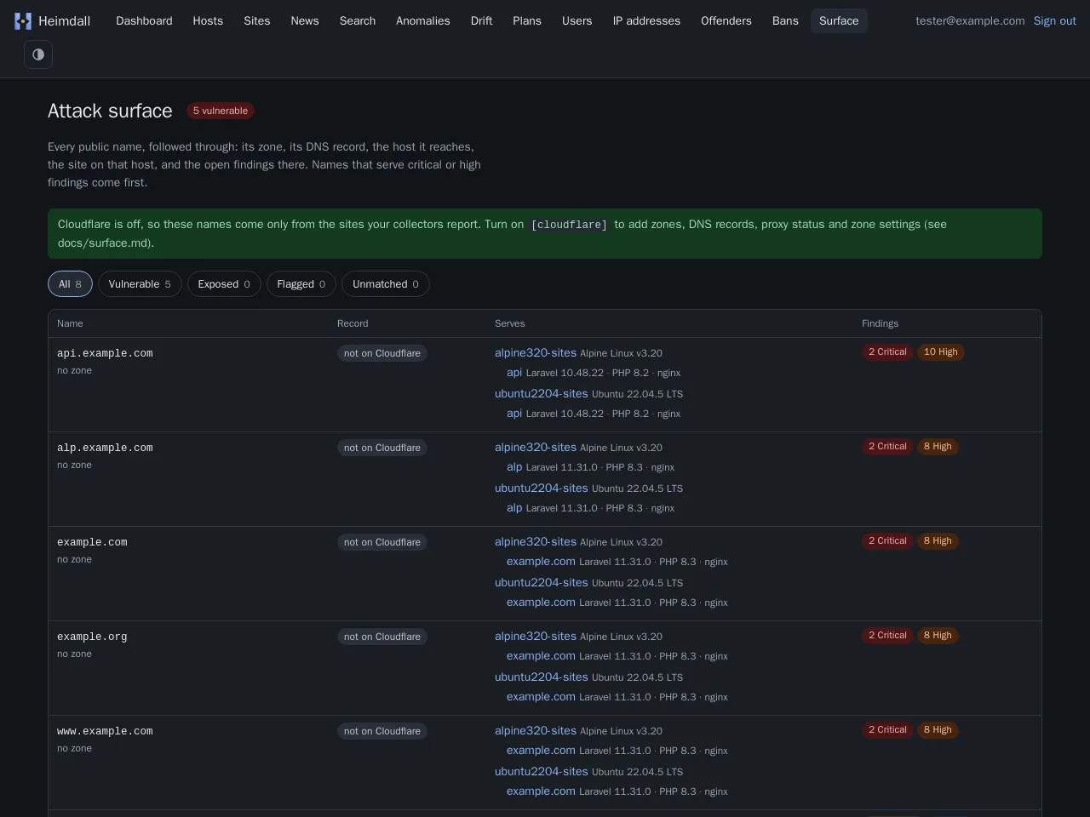
Task: Go to the Offenders page
Action: pos(726,20)
